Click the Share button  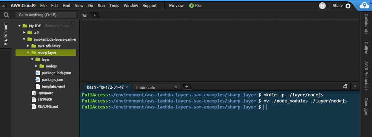pos(338,6)
